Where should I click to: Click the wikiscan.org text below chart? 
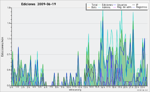click(75, 90)
